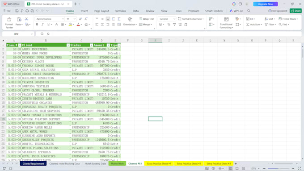Align text to the left
The image size is (304, 171).
[97, 25]
